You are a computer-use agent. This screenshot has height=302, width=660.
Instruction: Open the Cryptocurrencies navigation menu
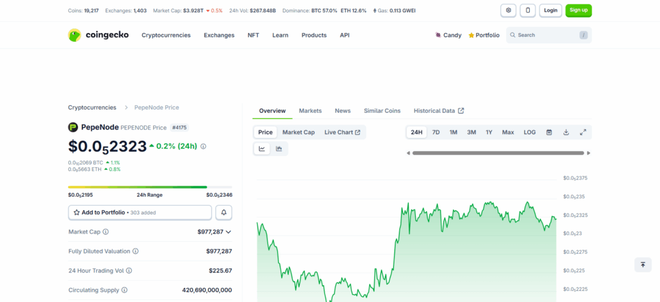point(166,35)
